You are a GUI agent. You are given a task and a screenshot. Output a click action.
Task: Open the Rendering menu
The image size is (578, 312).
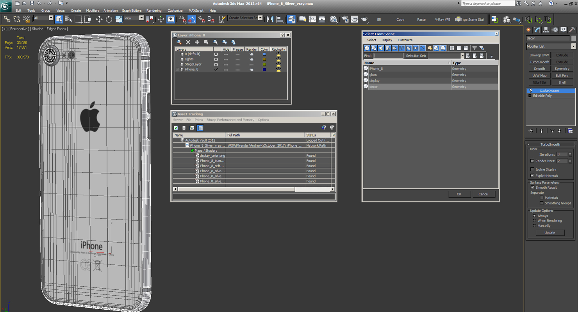[x=154, y=11]
